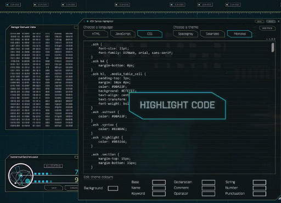Click the '.ash h3, .media_table_cell {' selector line
The height and width of the screenshot is (203, 281).
point(119,74)
